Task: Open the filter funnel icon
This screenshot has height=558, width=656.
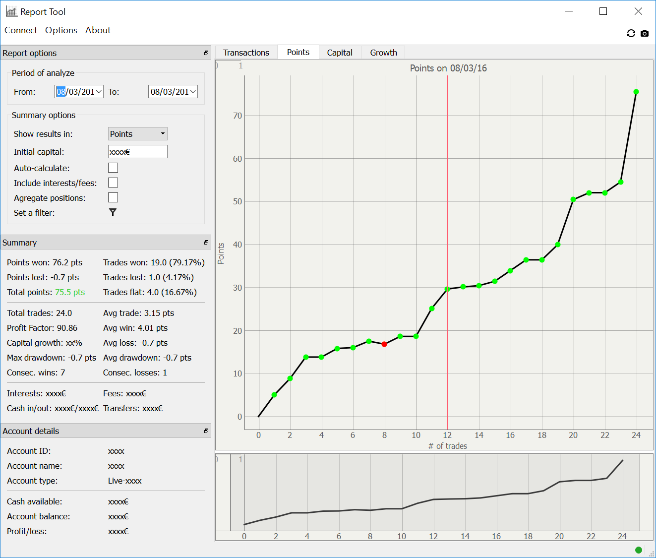Action: (113, 212)
